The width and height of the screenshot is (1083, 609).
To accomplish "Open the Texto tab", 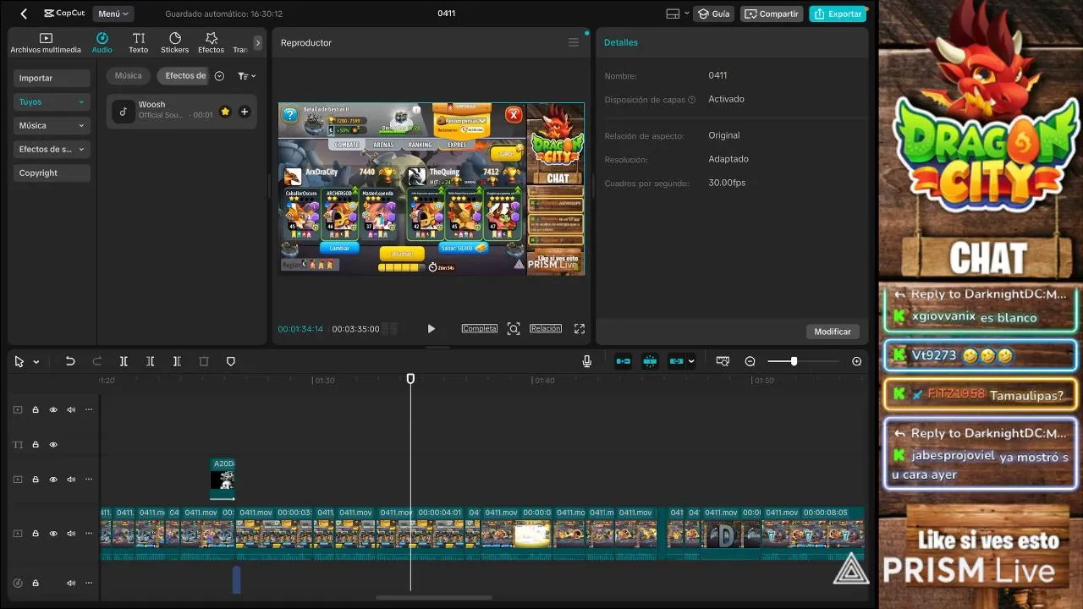I will pos(139,43).
